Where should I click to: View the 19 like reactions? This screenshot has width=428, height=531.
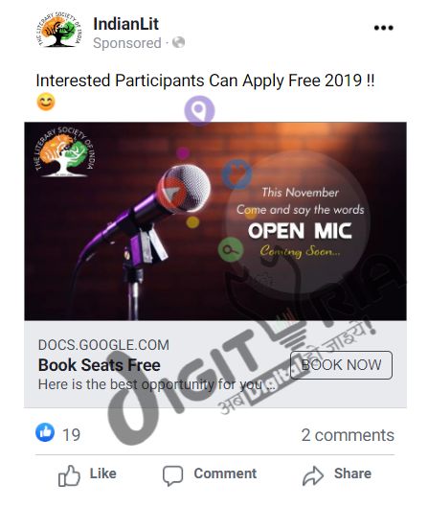coord(57,433)
